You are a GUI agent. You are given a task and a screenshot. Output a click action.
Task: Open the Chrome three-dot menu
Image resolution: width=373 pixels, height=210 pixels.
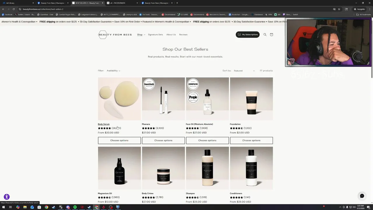pyautogui.click(x=370, y=9)
